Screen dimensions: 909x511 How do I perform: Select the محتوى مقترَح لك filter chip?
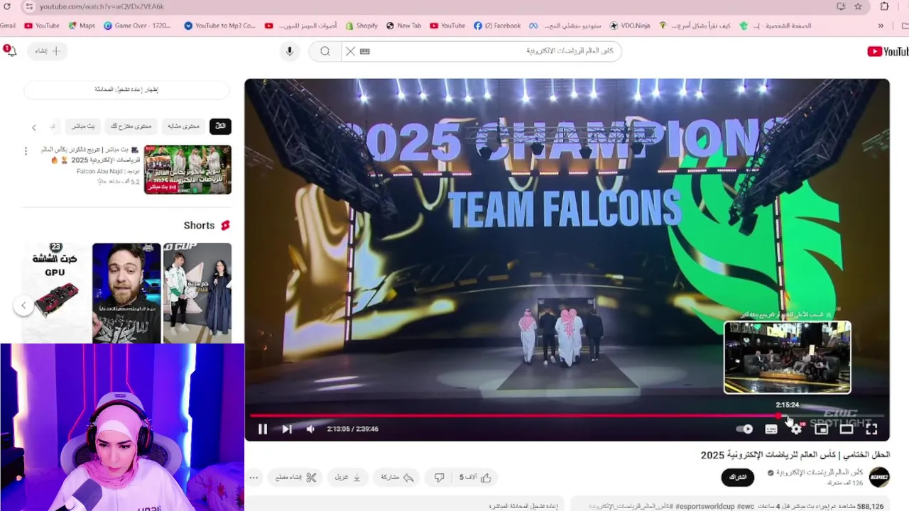[131, 126]
